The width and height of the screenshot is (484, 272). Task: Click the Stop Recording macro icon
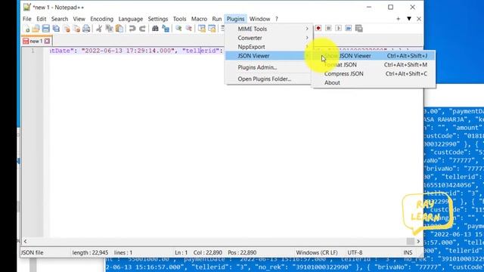(x=328, y=29)
